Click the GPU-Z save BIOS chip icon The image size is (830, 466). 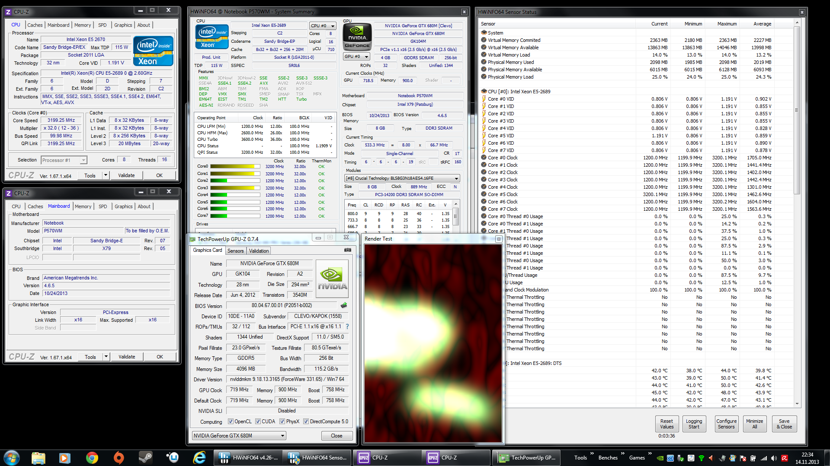pos(344,305)
